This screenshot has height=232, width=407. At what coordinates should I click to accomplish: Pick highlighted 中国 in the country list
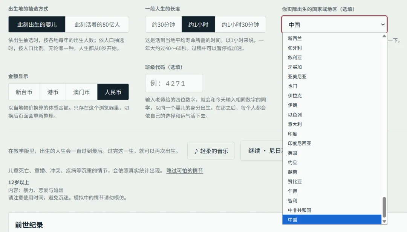tap(332, 220)
